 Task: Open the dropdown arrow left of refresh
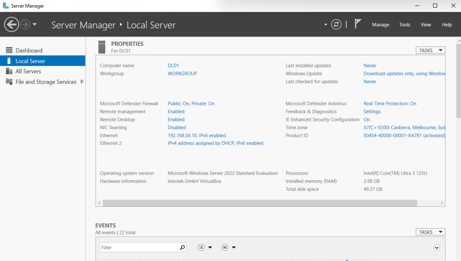point(326,25)
